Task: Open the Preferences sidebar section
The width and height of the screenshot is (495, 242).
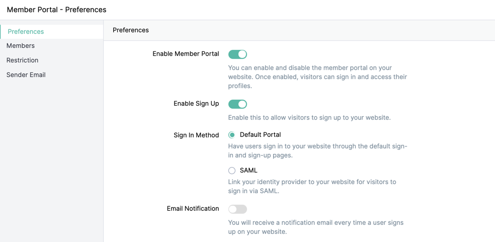Action: coord(52,32)
